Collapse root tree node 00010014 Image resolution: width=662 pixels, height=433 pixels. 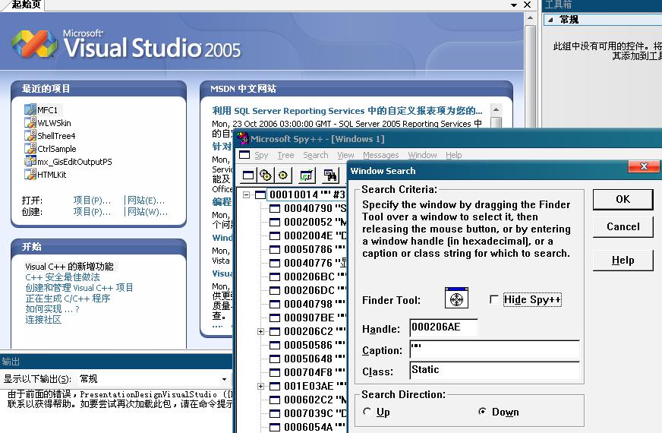tap(246, 194)
